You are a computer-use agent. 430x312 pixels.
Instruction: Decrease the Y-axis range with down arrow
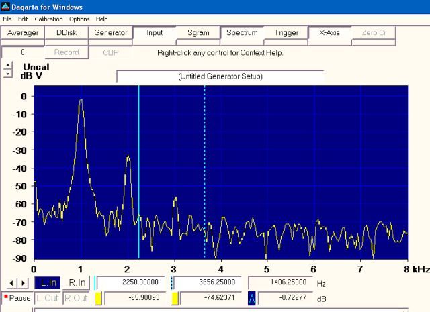click(7, 74)
